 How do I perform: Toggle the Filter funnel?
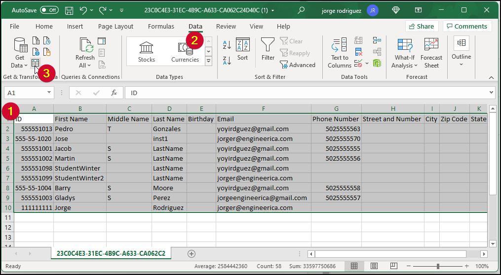(x=268, y=49)
